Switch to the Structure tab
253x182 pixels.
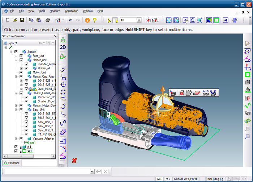click(x=12, y=163)
